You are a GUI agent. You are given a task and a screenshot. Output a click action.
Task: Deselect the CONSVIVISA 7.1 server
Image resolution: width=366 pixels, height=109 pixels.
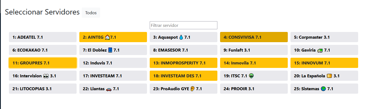[x=254, y=37]
